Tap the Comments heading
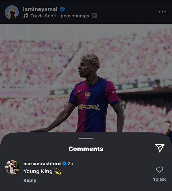 coord(86,149)
